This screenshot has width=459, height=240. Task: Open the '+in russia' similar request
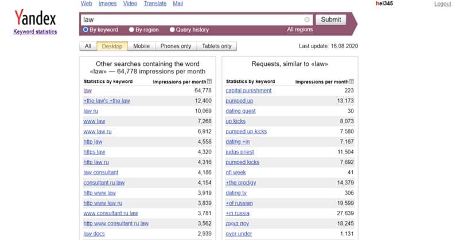pos(238,214)
